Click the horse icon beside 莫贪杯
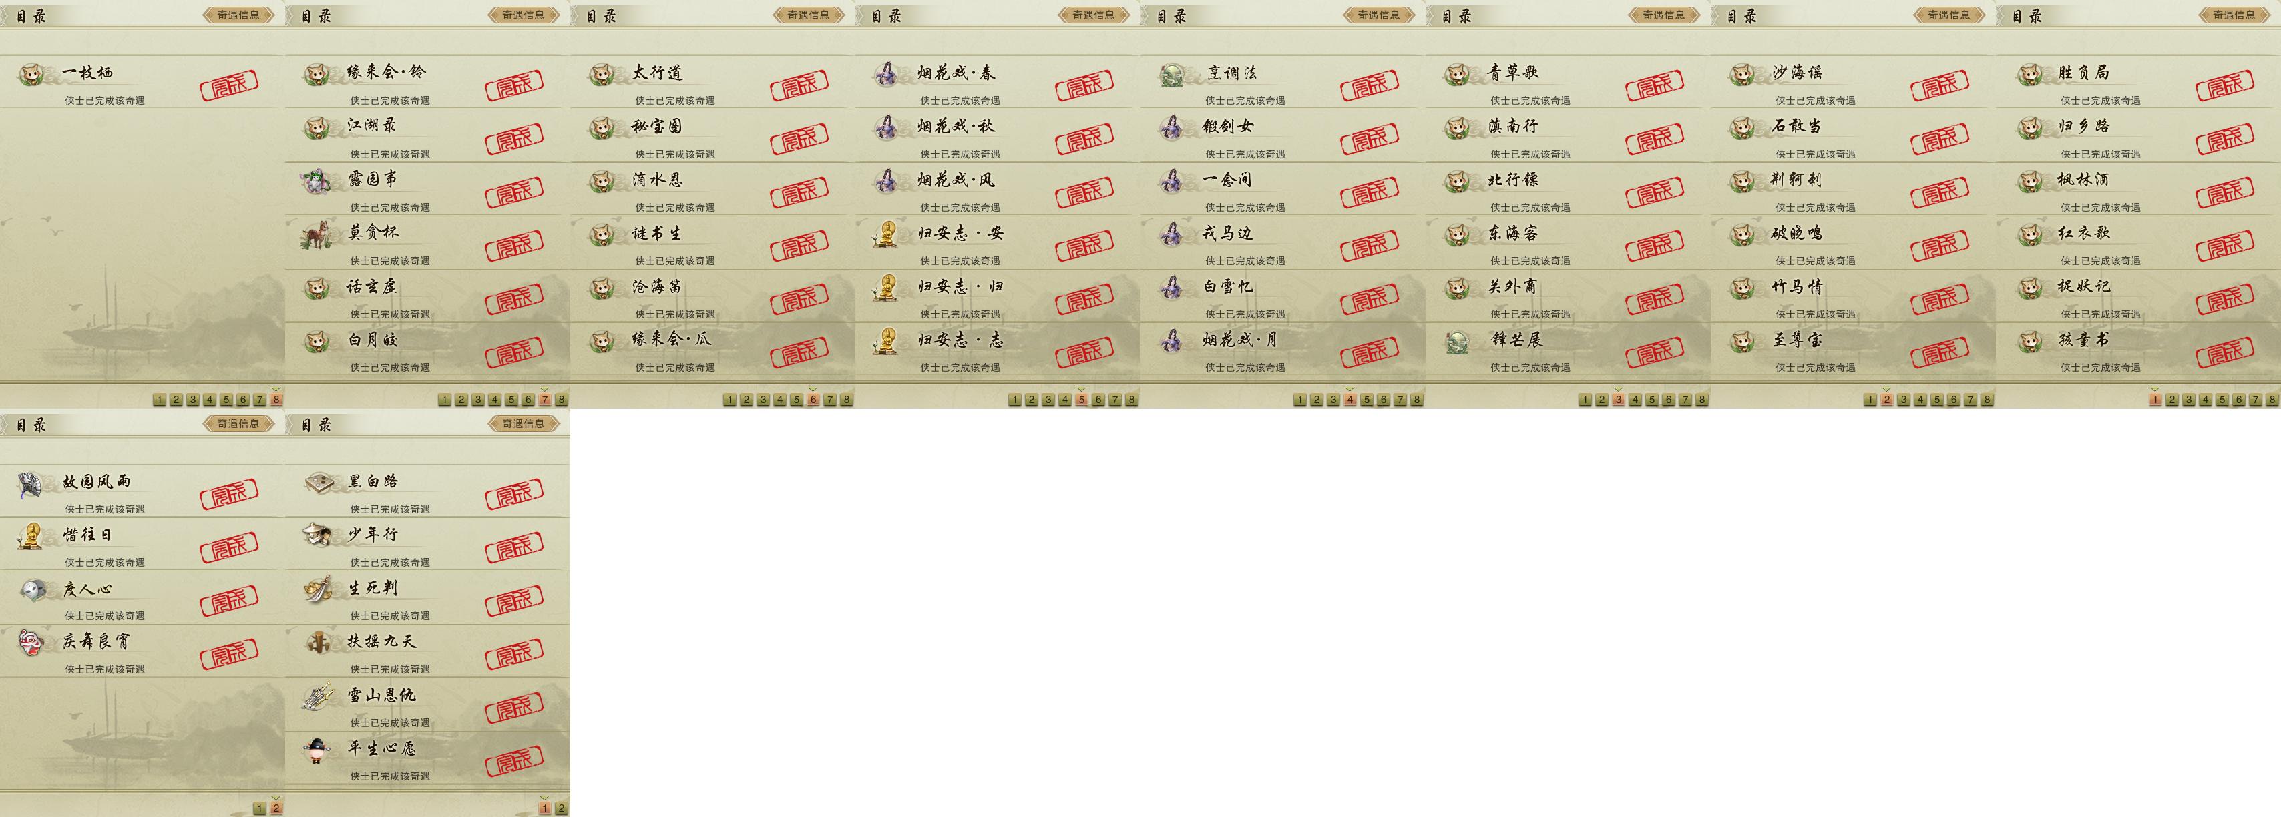The width and height of the screenshot is (2281, 817). (316, 234)
